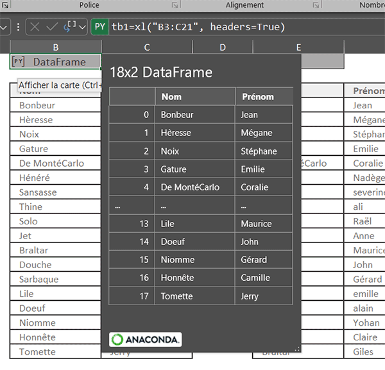The height and width of the screenshot is (370, 385).
Task: Select cell Braltar in column B
Action: (x=55, y=250)
